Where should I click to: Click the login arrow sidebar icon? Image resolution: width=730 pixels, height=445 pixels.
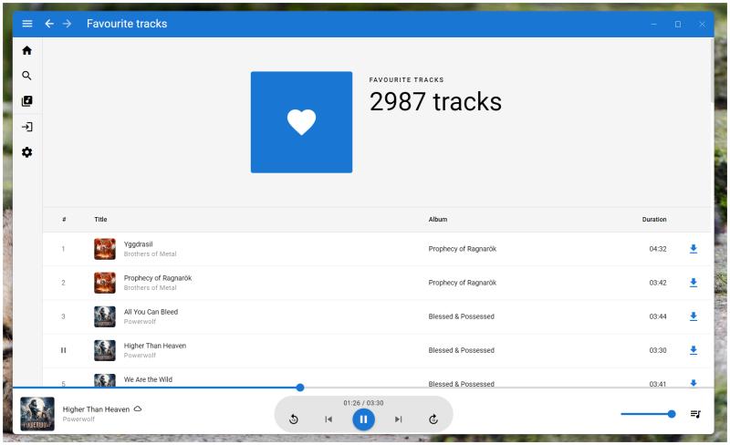coord(27,127)
